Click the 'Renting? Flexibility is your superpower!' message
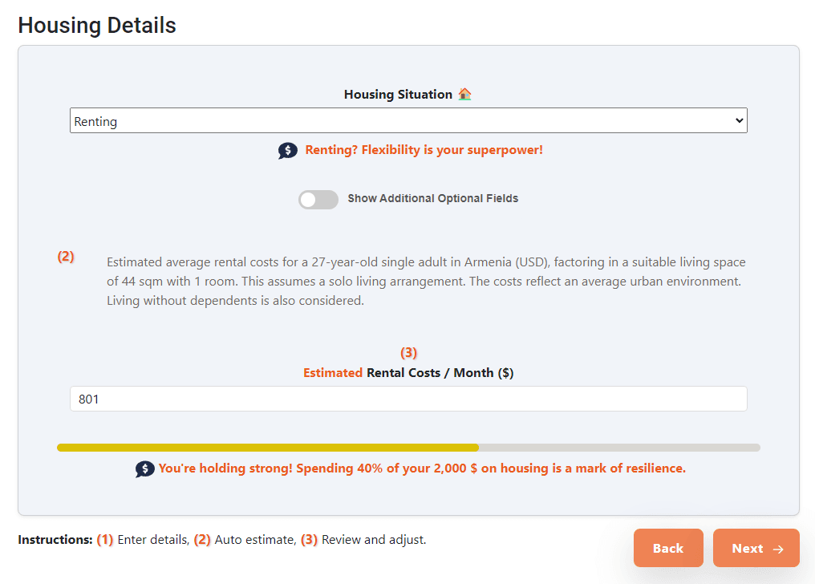Image resolution: width=815 pixels, height=584 pixels. 424,150
